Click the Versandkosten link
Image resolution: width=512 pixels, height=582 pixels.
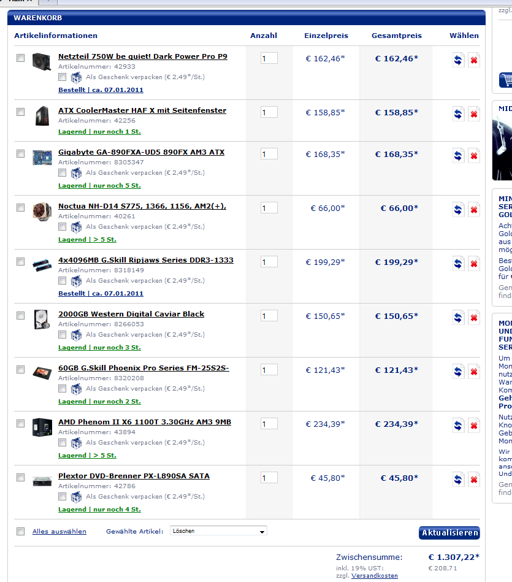click(375, 576)
